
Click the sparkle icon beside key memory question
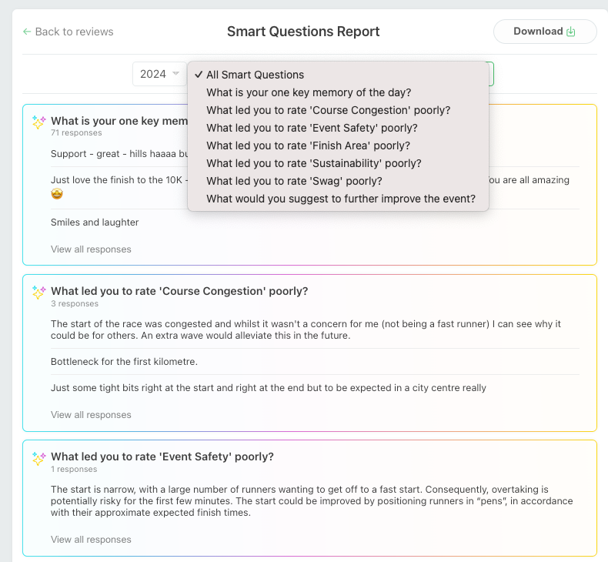point(38,122)
